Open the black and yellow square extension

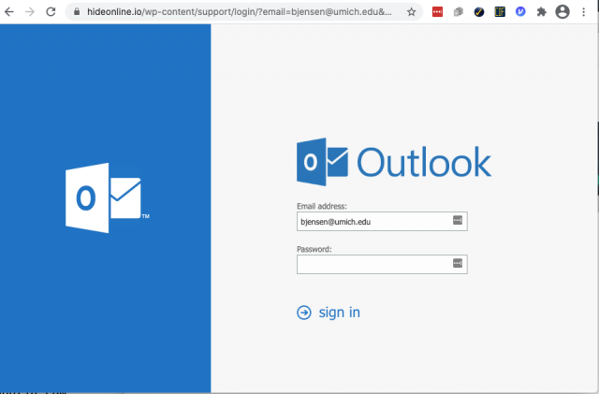click(x=500, y=12)
